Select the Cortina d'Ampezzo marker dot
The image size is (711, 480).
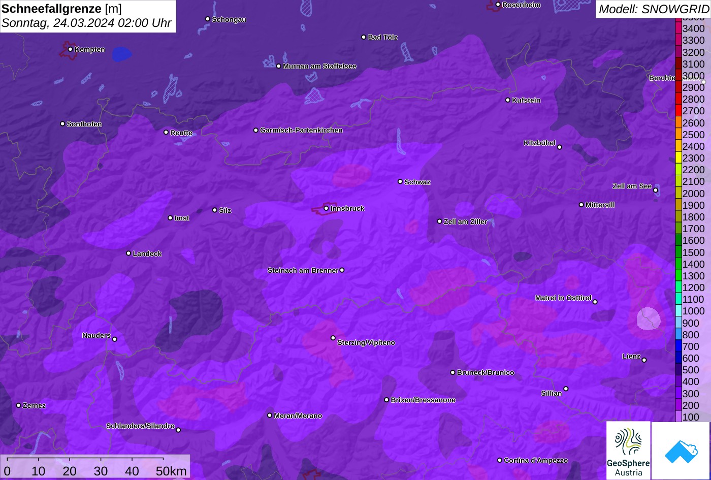coord(499,460)
